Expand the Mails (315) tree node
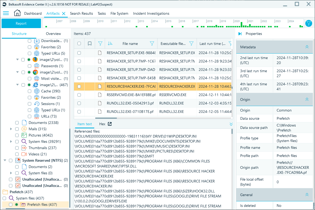This screenshot has width=315, height=210. pos(11,129)
